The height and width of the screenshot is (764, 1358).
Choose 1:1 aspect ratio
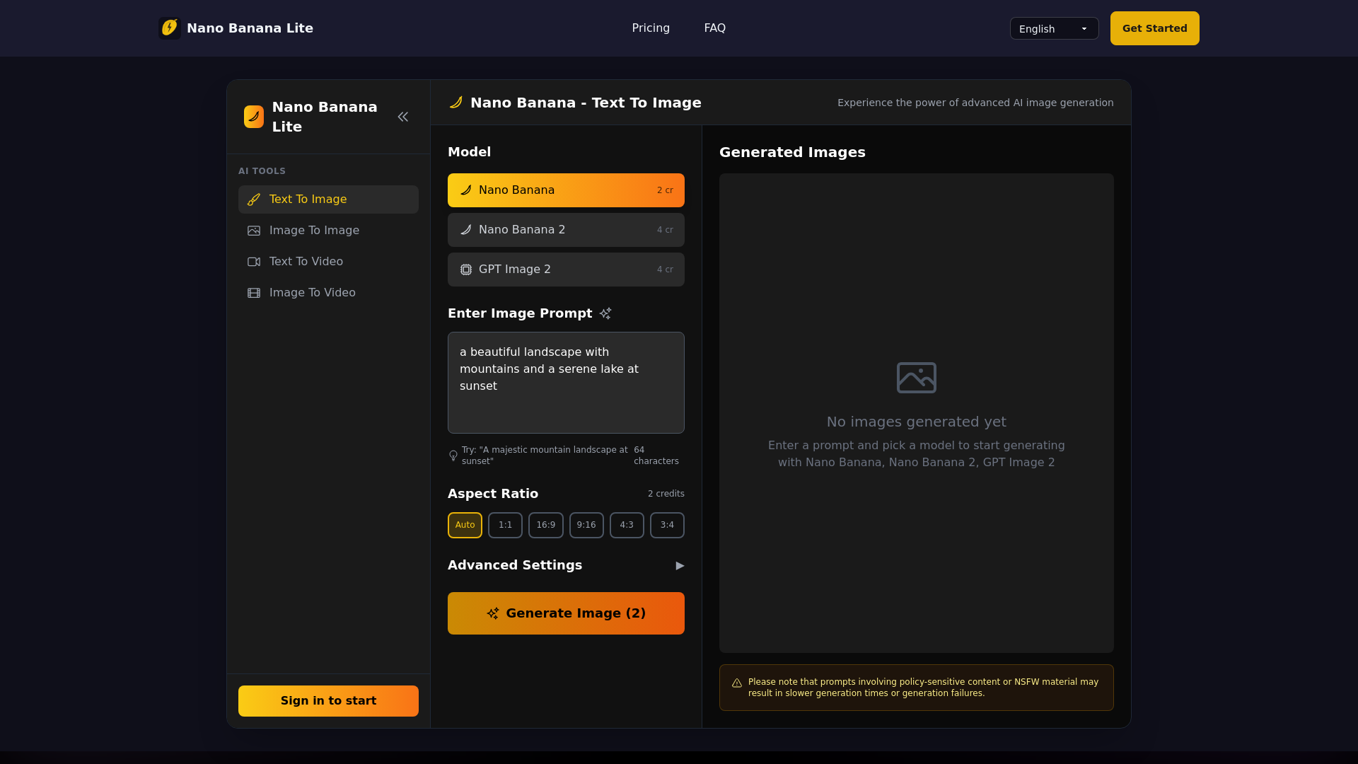pyautogui.click(x=505, y=525)
